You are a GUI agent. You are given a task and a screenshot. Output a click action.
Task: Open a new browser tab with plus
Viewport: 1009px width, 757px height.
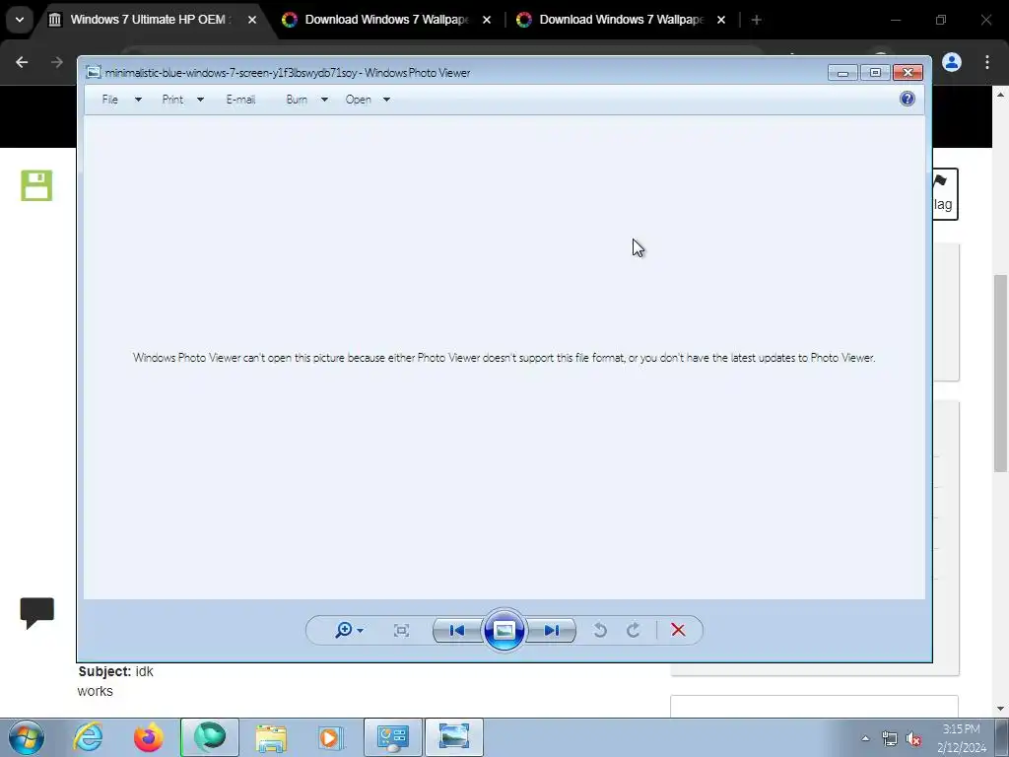pyautogui.click(x=757, y=20)
